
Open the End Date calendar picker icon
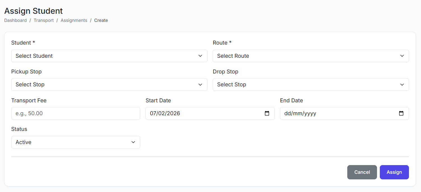coord(401,114)
